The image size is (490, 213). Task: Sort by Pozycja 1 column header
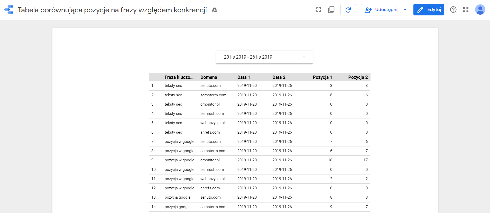click(322, 77)
